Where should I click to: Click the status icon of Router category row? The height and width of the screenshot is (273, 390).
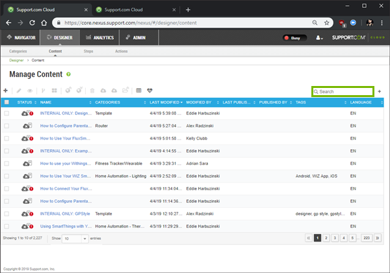(27, 126)
